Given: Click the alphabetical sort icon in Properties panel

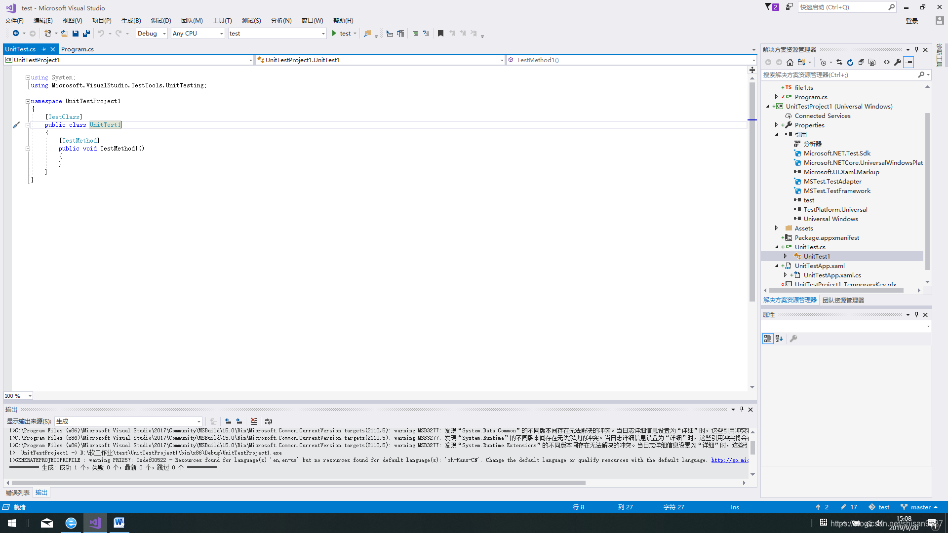Looking at the screenshot, I should coord(779,339).
